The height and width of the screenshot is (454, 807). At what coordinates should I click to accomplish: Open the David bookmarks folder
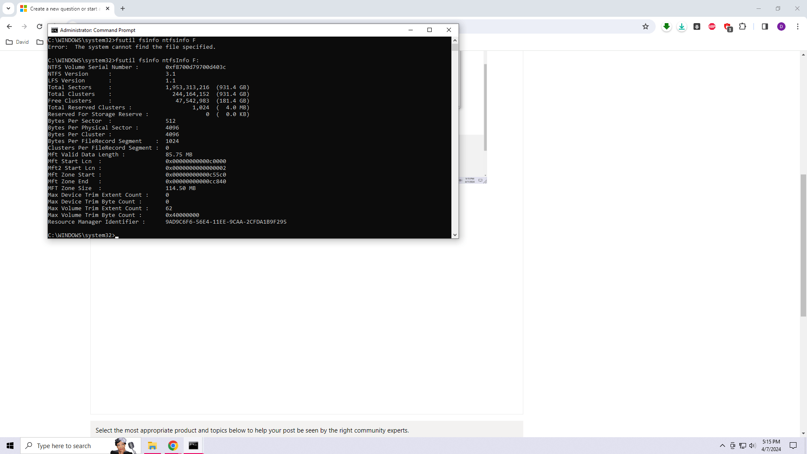click(x=18, y=42)
